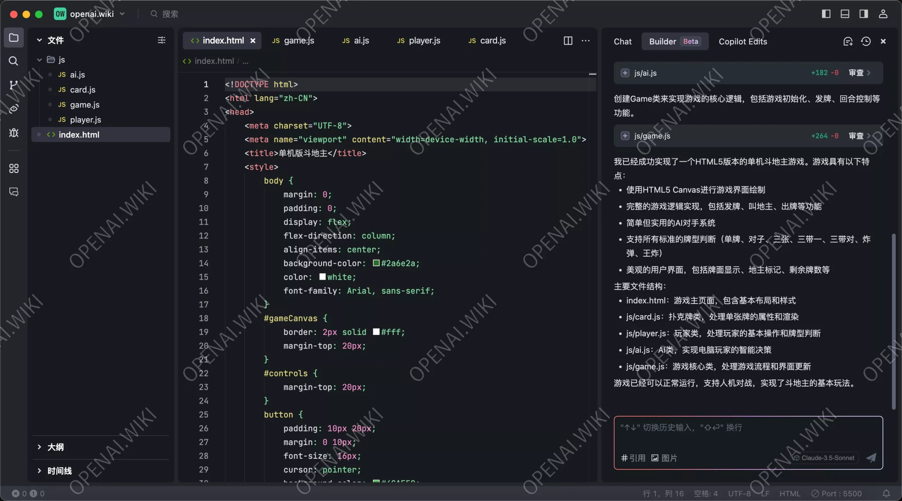
Task: Click the notification bell in status bar
Action: click(886, 493)
